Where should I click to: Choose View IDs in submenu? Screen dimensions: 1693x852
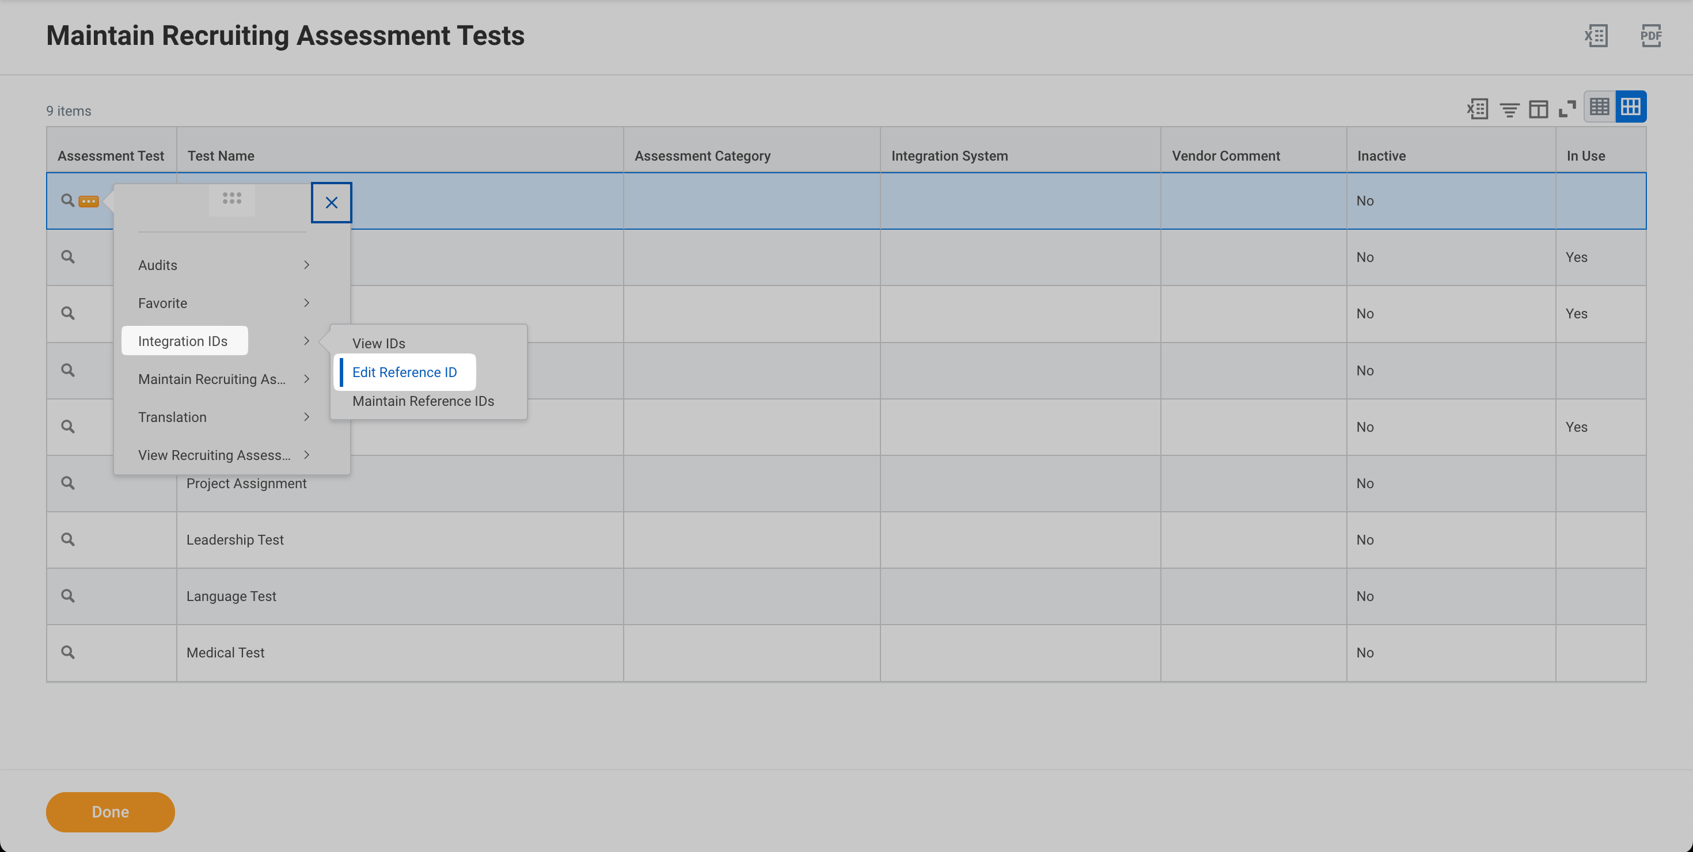pos(378,343)
